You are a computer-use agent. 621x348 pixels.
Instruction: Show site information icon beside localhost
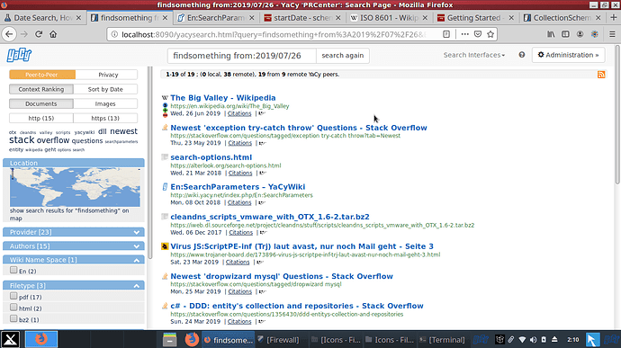point(114,34)
